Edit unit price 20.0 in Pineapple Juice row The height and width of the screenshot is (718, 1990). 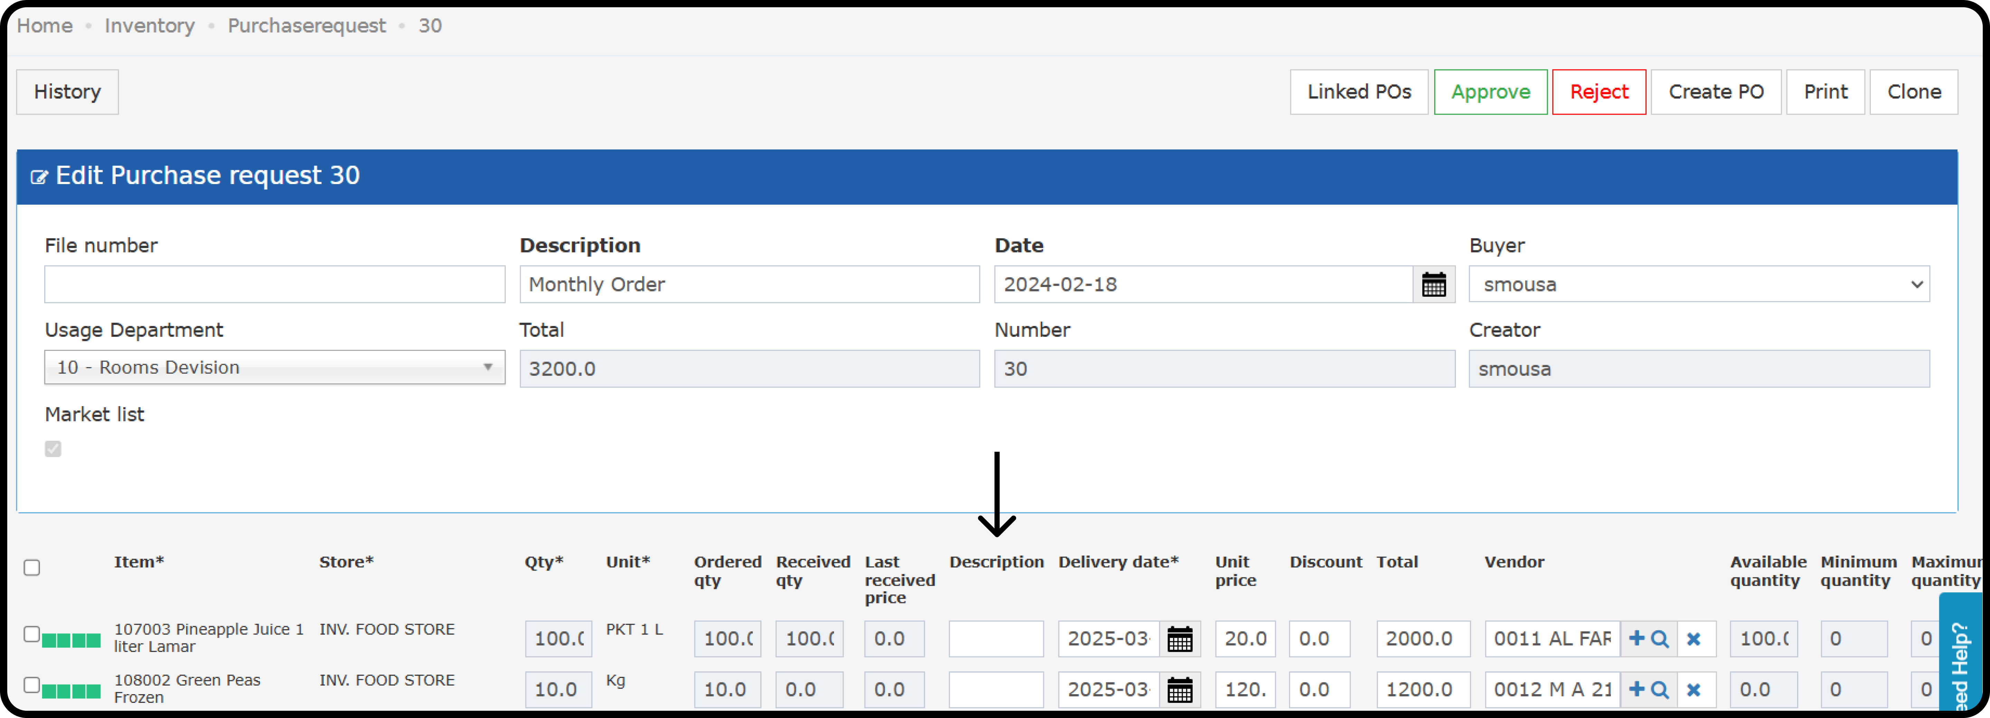click(x=1244, y=639)
